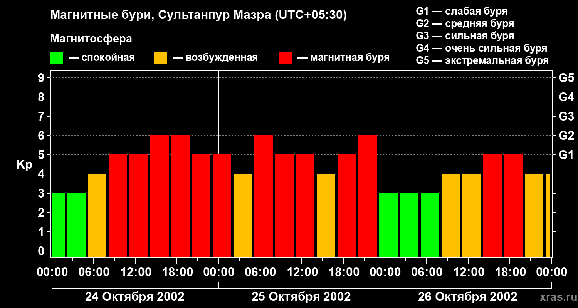The height and width of the screenshot is (308, 578).
Task: Click the second Kp 6 red bar on 24 Октября
Action: 180,196
